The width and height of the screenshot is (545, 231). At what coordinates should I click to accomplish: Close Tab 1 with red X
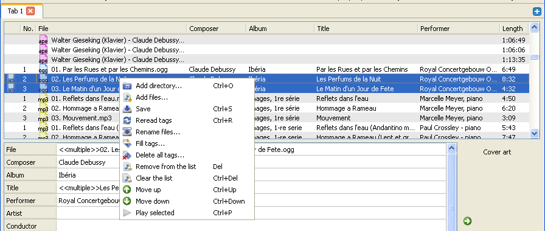click(x=30, y=11)
